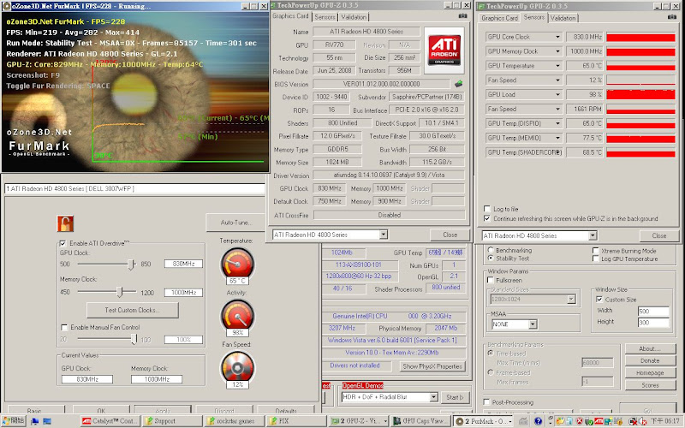Click the BIOS save chip icon
The image size is (685, 428).
point(460,84)
